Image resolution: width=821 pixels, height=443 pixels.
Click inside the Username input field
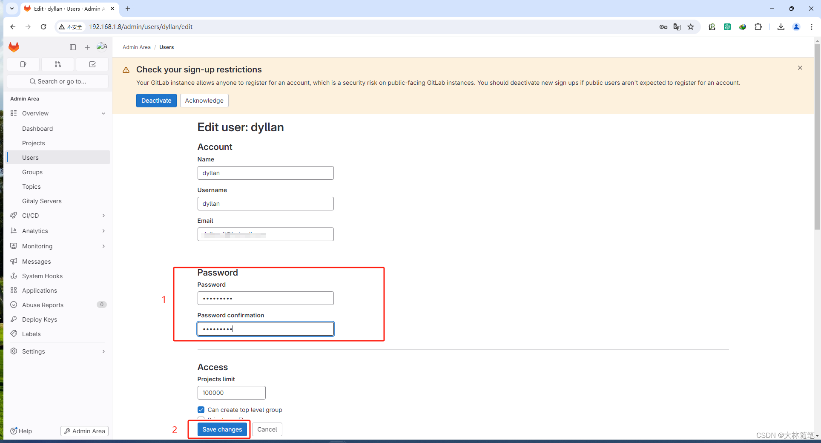(265, 203)
